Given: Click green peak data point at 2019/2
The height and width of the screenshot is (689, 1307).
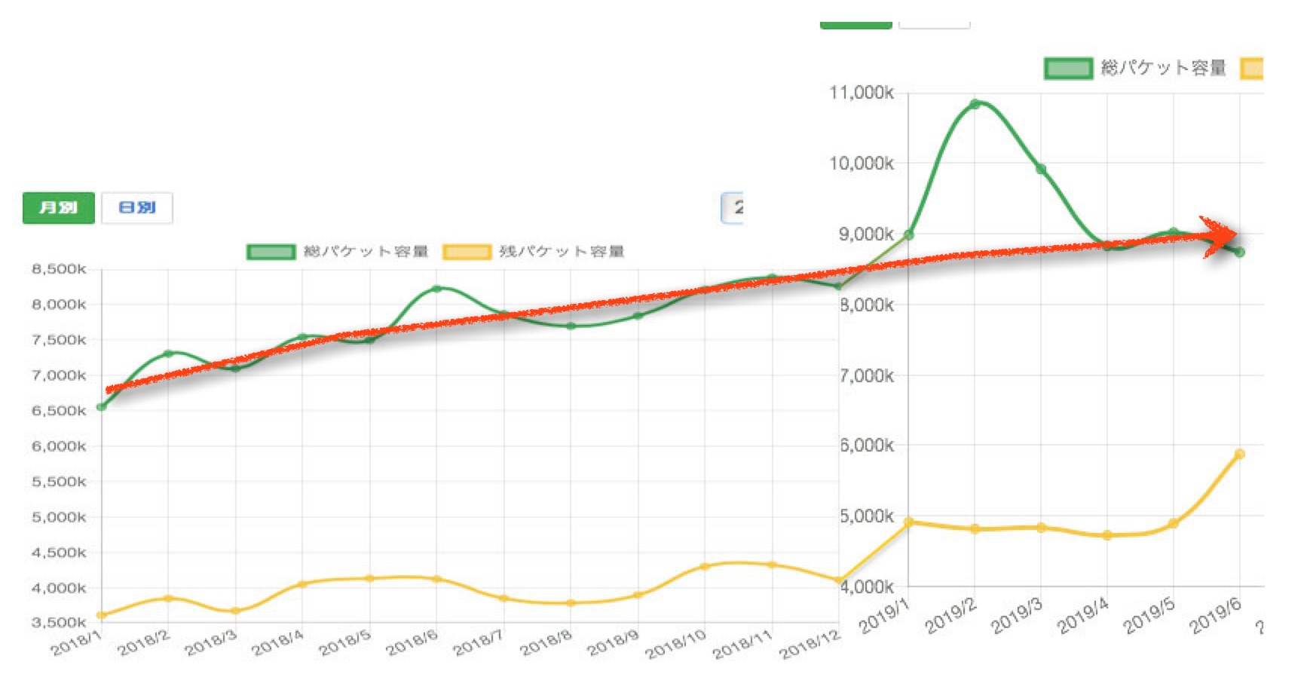Looking at the screenshot, I should click(975, 104).
